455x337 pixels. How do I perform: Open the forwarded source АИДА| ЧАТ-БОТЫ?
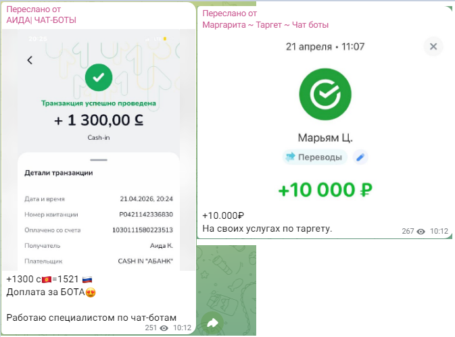coord(41,20)
